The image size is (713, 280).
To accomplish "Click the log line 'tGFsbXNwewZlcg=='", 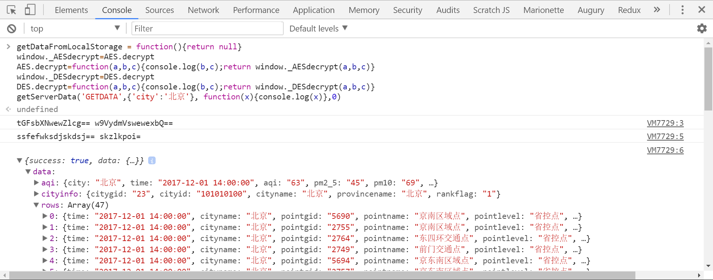I will pos(95,123).
